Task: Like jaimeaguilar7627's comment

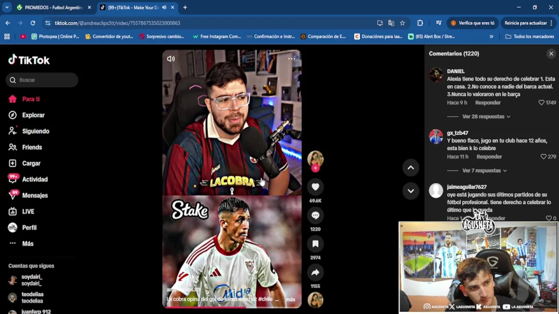Action: point(549,218)
